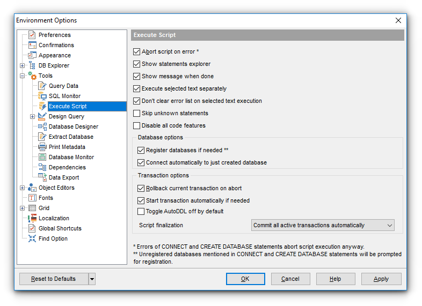The width and height of the screenshot is (422, 306).
Task: Click the Preferences icon in the tree
Action: click(x=32, y=35)
